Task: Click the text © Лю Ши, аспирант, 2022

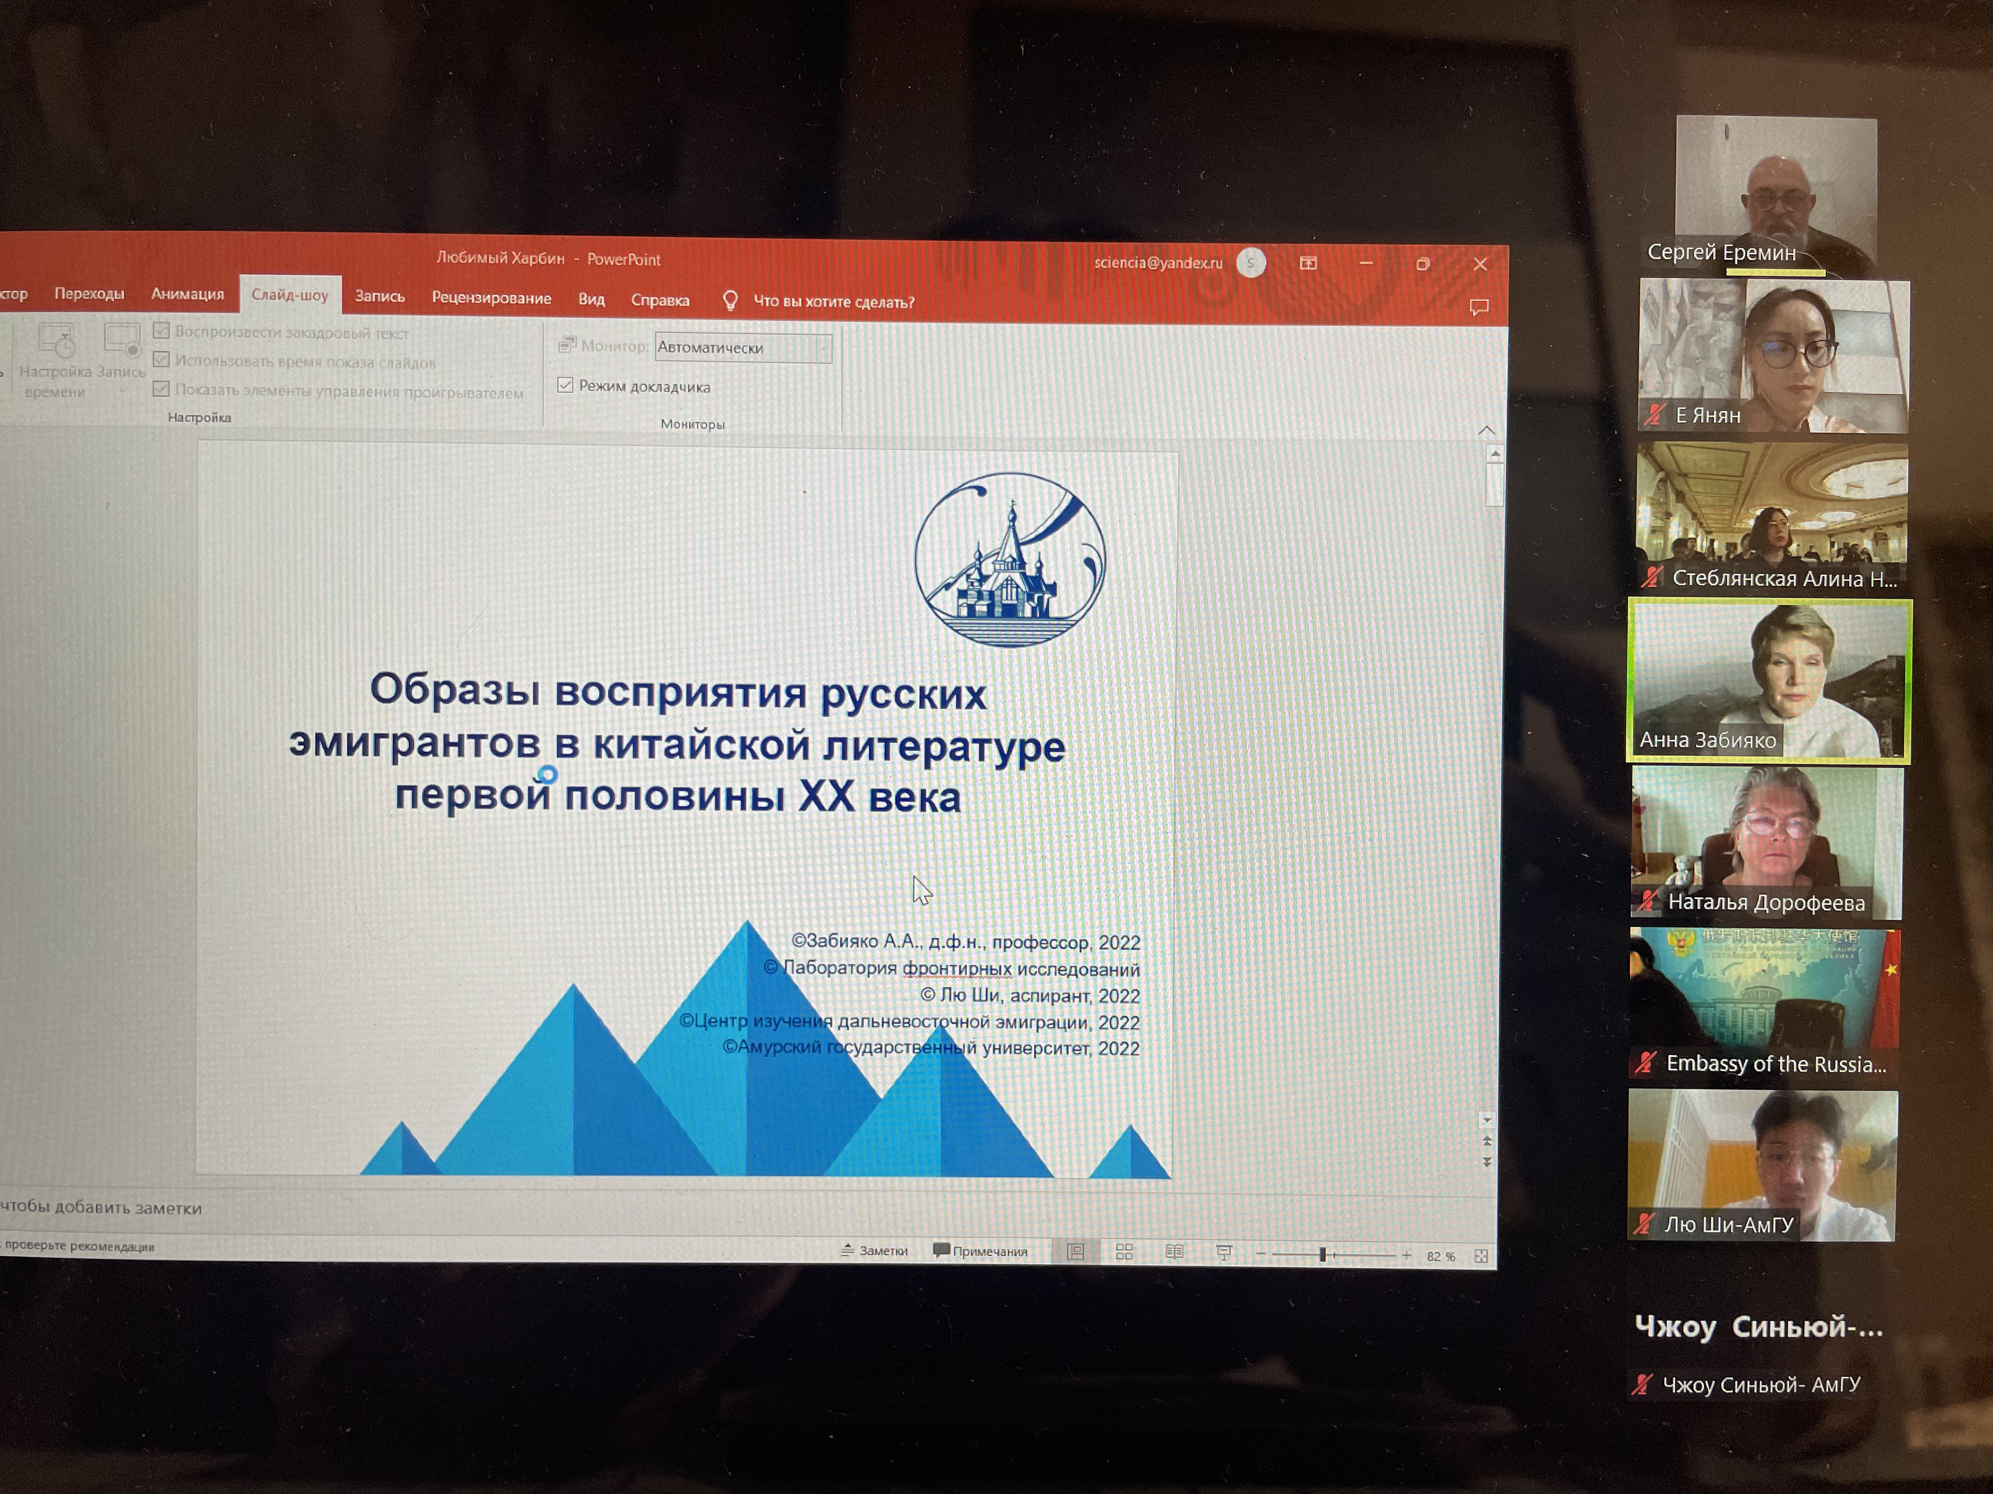Action: [1030, 995]
